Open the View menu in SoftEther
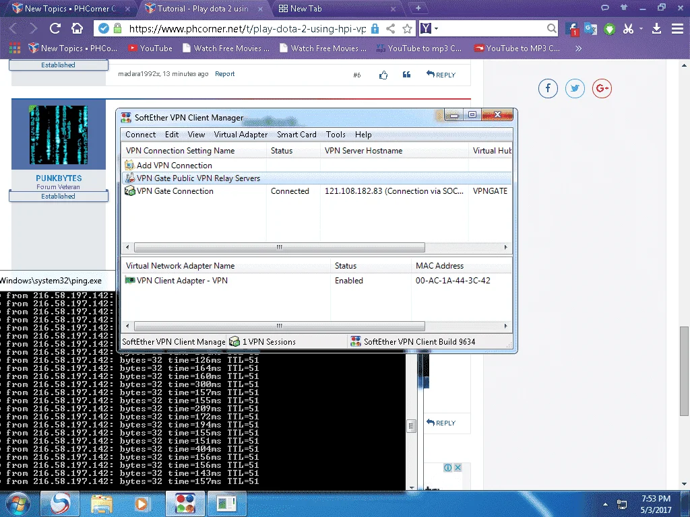The image size is (690, 517). pos(196,135)
